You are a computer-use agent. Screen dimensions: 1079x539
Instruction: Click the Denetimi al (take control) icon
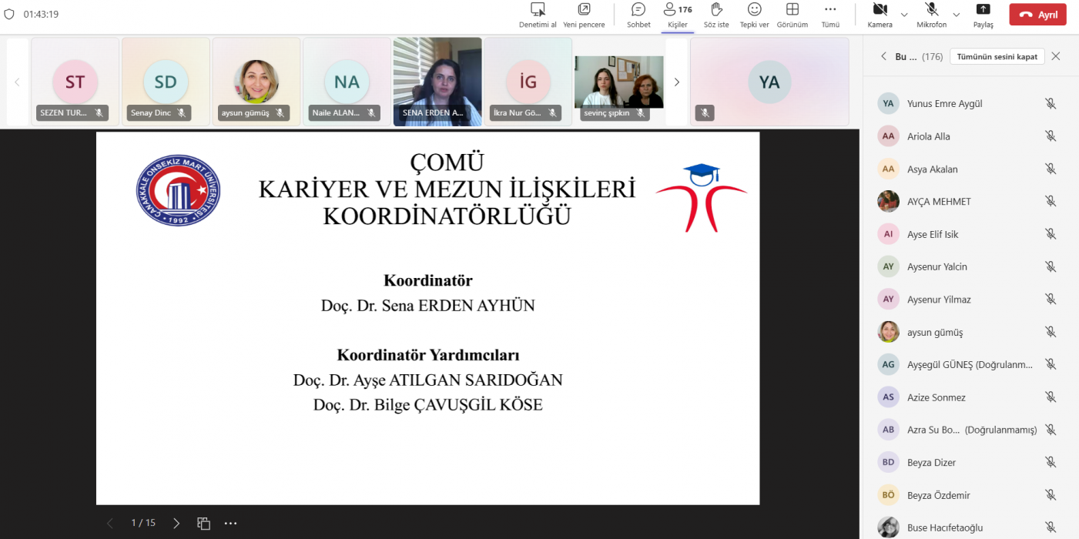(538, 9)
